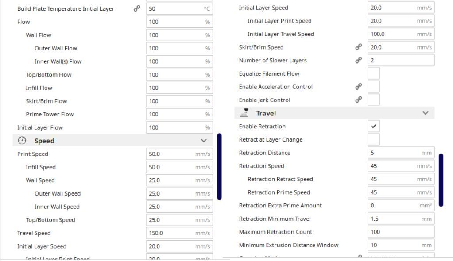Edit the Outer Wall Flow field
Screen dimensions: 453x261
[x=179, y=48]
